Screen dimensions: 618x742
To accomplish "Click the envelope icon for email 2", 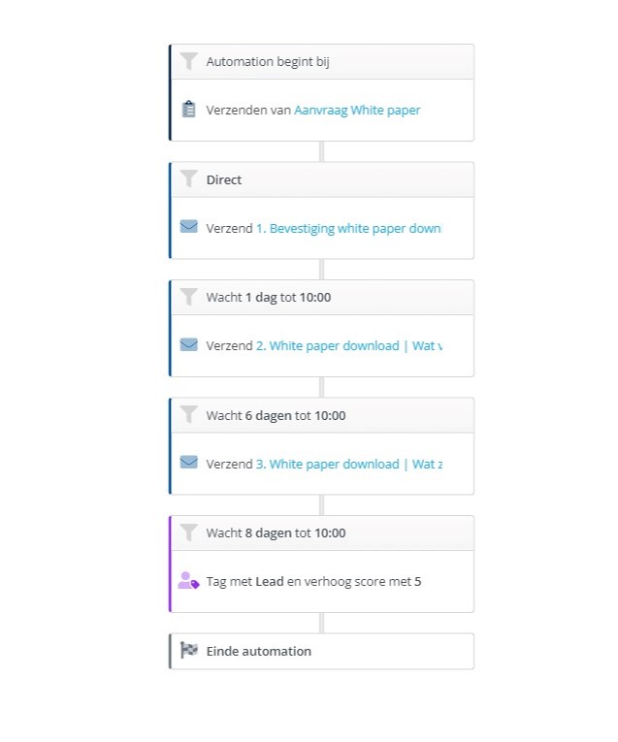I will (189, 345).
